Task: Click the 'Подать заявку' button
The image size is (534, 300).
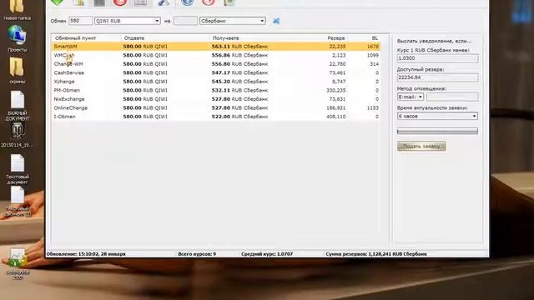Action: (421, 147)
